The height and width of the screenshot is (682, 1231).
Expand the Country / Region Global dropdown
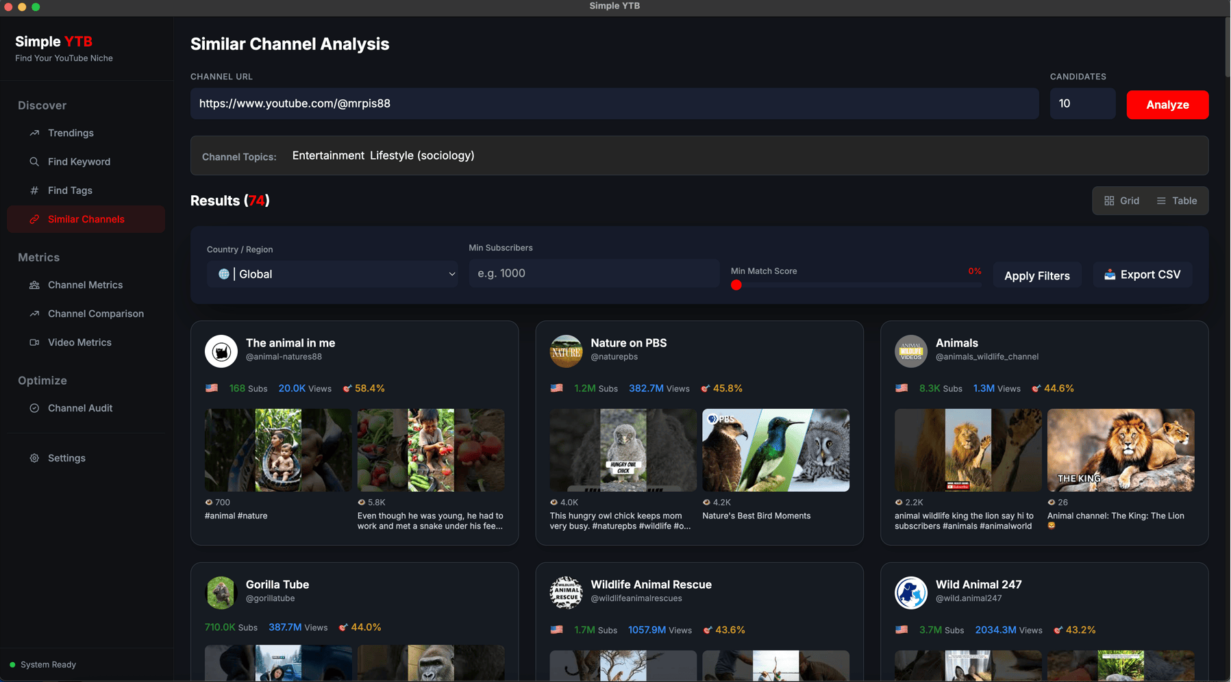(332, 274)
